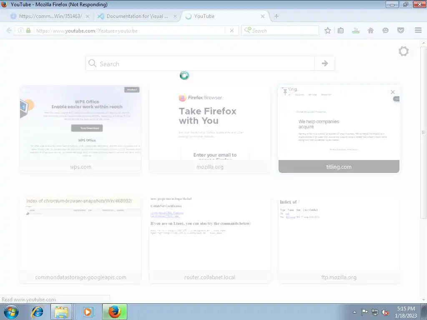The width and height of the screenshot is (427, 320).
Task: Close the Documentation for Visual tab
Action: pos(175,16)
